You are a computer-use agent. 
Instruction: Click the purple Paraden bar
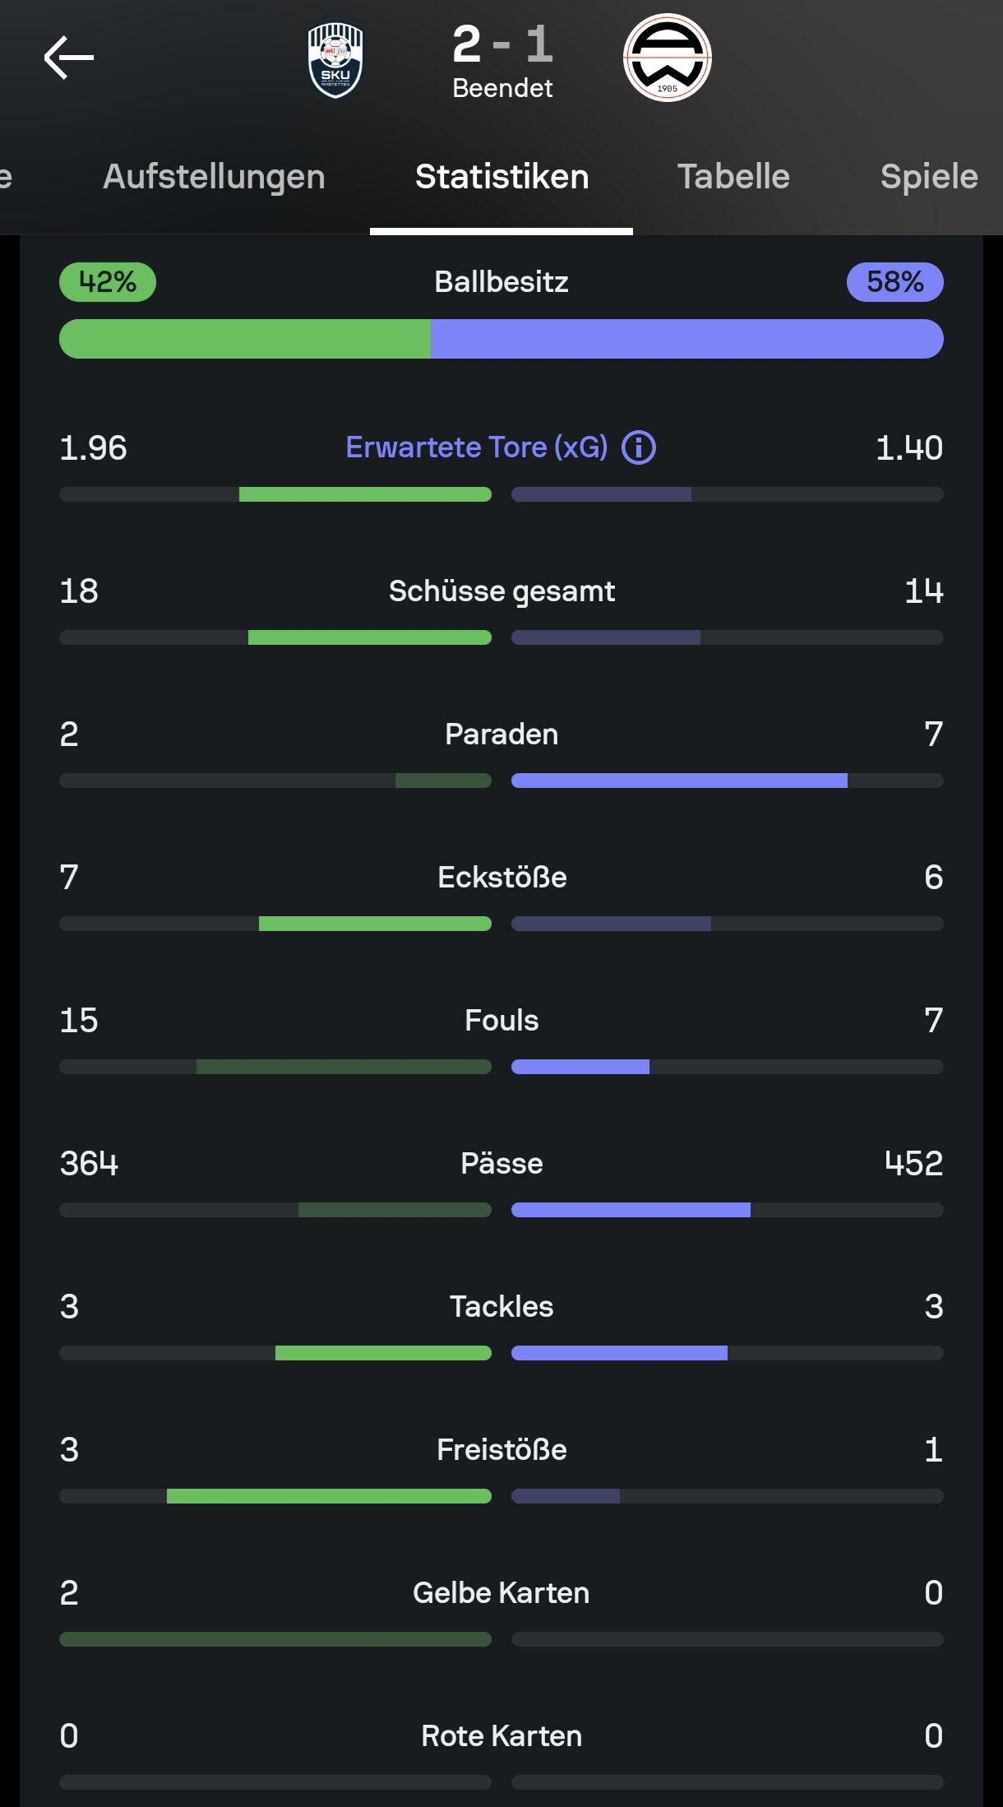click(679, 781)
